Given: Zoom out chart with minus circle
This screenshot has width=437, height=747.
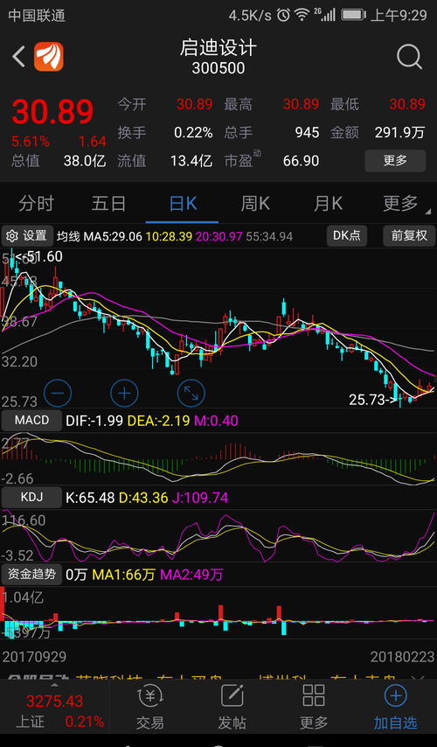Looking at the screenshot, I should pos(58,394).
